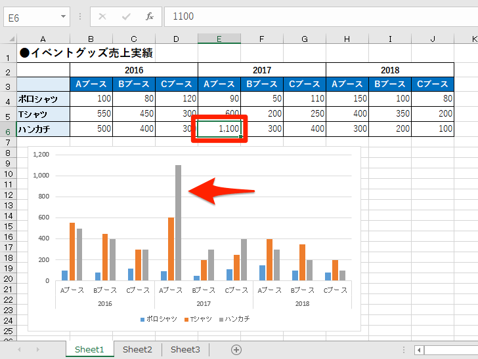Select cell F4 containing 50
Image resolution: width=478 pixels, height=359 pixels.
262,99
